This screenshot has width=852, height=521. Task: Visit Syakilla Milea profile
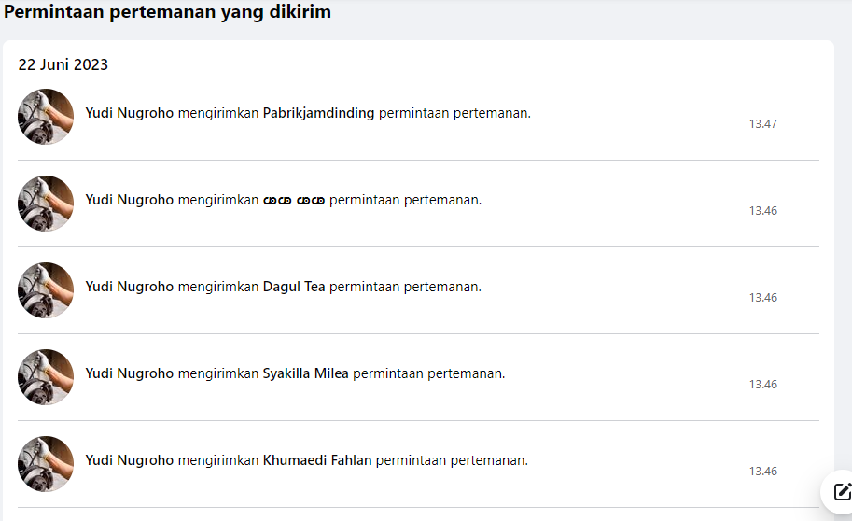coord(305,373)
